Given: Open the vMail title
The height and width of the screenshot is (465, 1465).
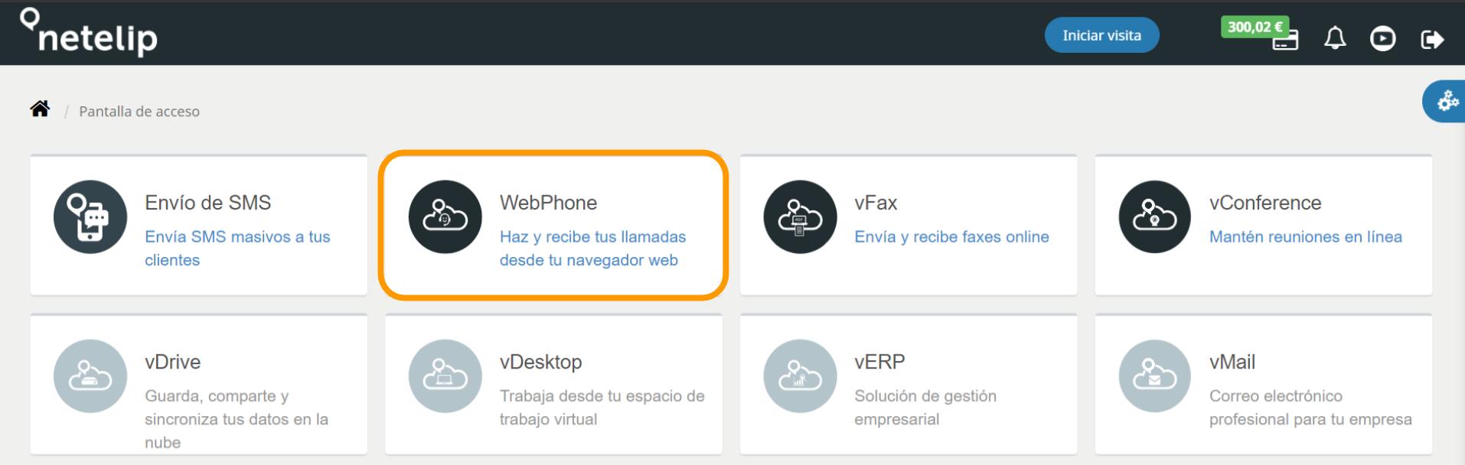Looking at the screenshot, I should [1232, 362].
